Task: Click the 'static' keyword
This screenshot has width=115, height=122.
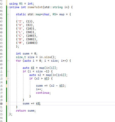Action: click(x=21, y=14)
